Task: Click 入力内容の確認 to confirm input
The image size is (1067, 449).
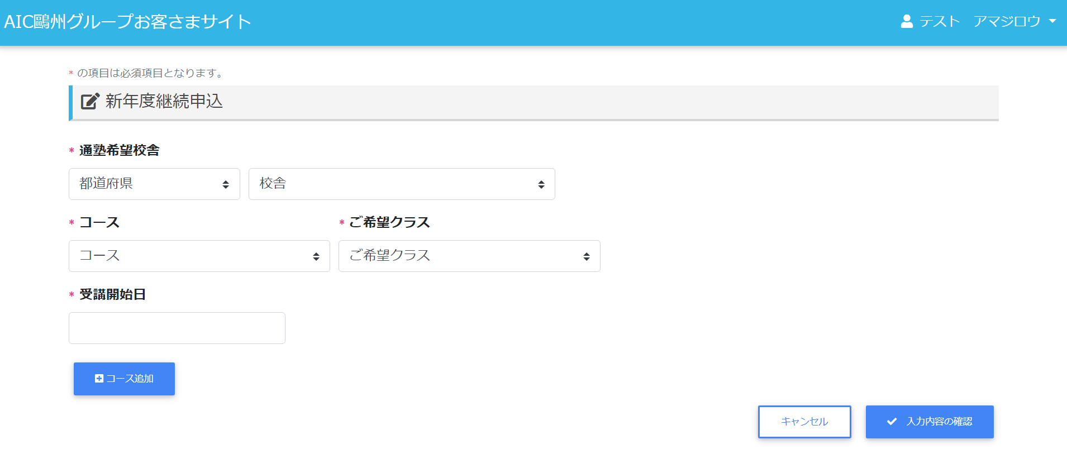Action: (x=929, y=422)
